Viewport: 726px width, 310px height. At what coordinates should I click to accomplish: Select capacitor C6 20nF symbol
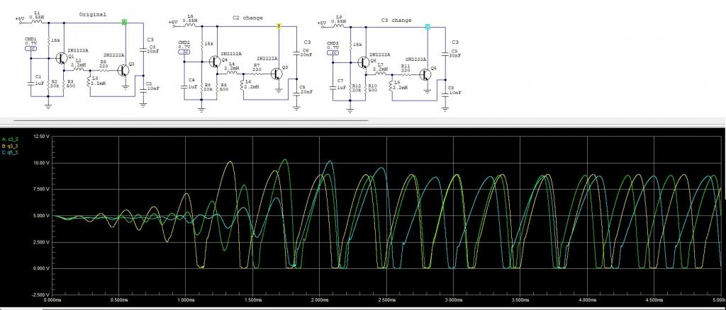point(296,52)
